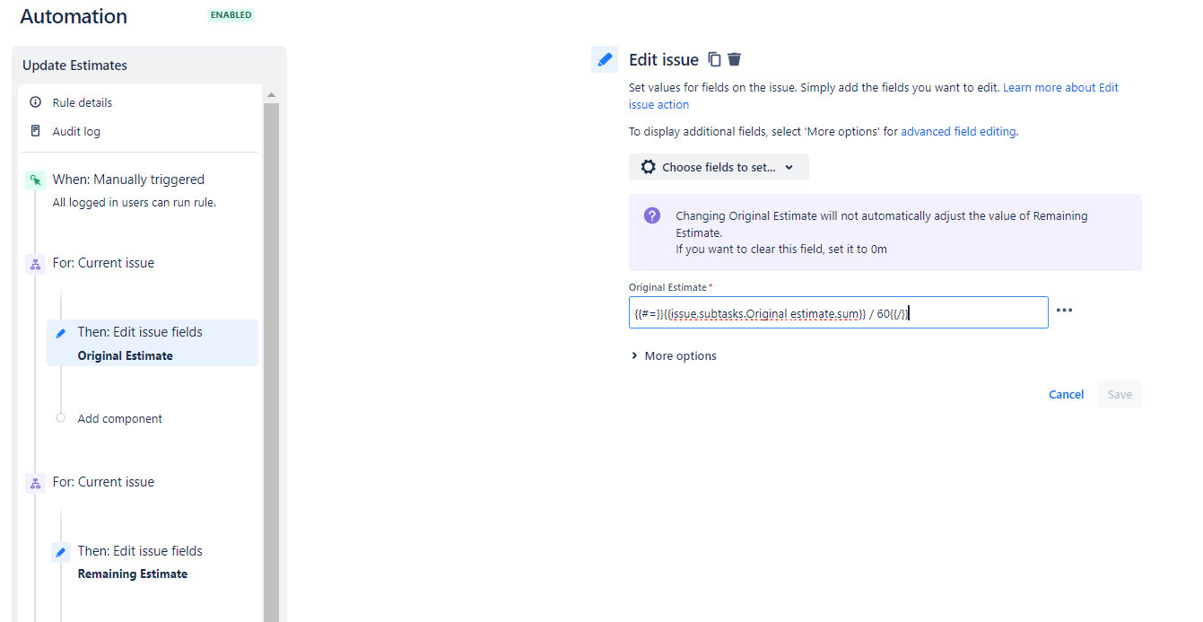Click the Edit issue pencil icon
Screen dimensions: 1203x622
pyautogui.click(x=605, y=59)
